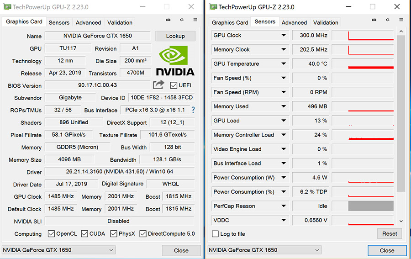This screenshot has height=259, width=411.
Task: Click the refresh icon in Sensors window
Action: coord(388,20)
